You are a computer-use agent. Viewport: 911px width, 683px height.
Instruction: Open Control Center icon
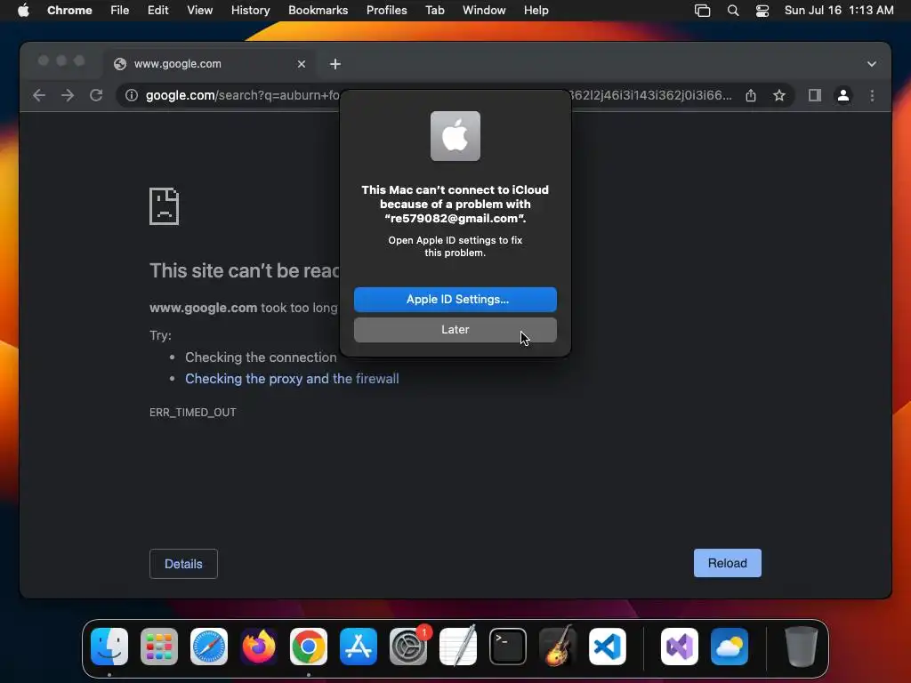point(762,11)
